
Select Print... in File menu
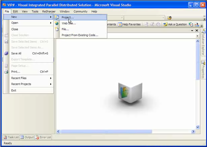(28, 71)
